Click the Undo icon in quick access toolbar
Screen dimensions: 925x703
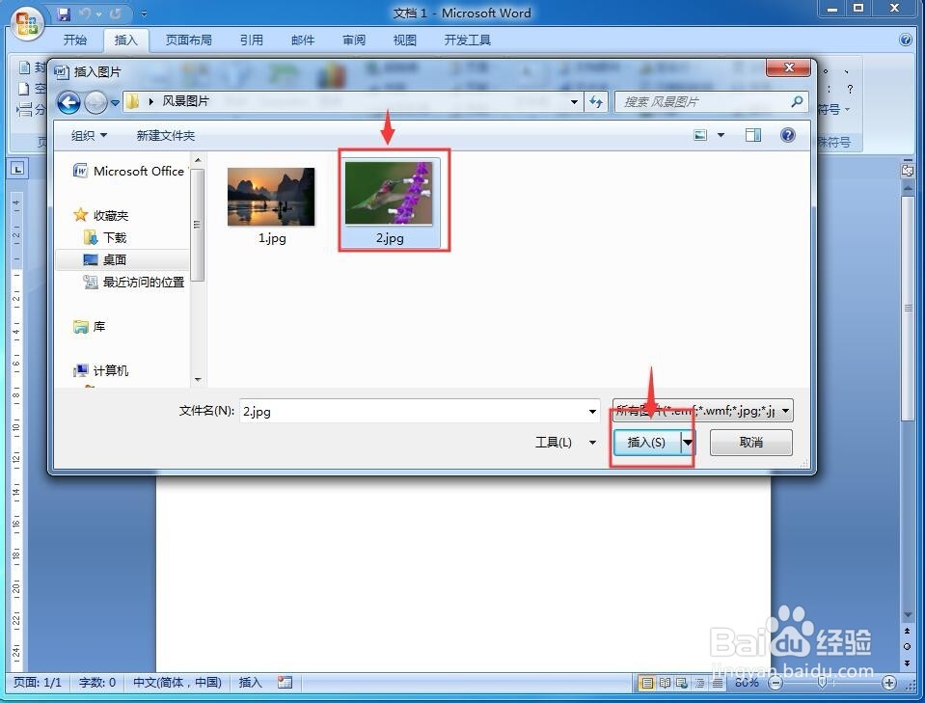[85, 13]
